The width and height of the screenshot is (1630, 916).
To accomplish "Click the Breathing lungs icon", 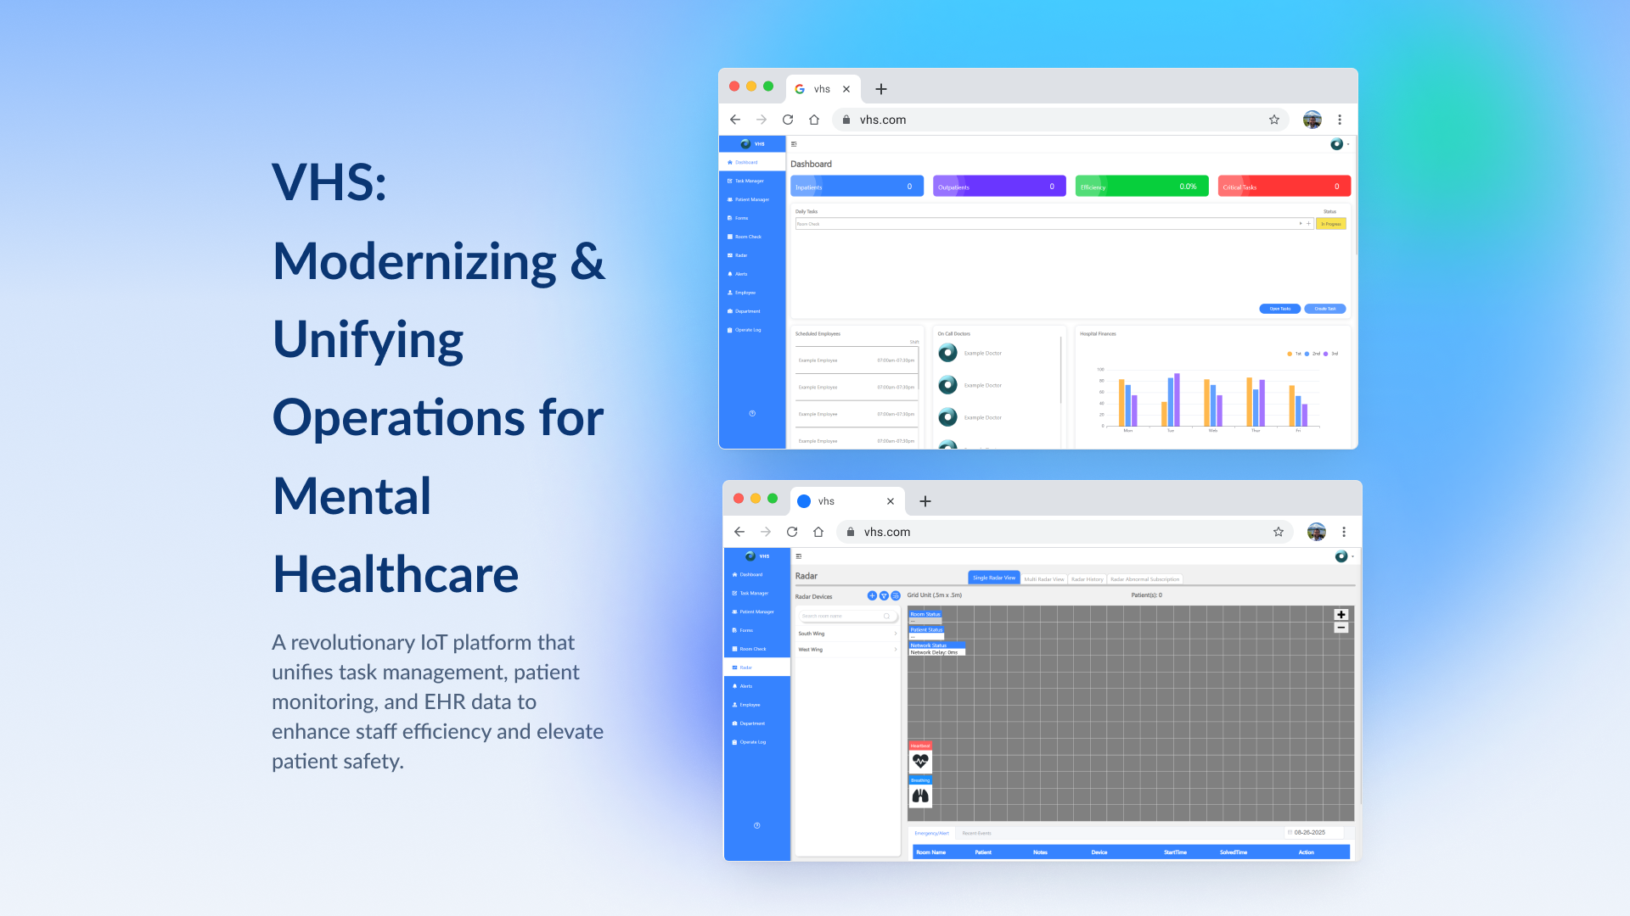I will tap(920, 796).
